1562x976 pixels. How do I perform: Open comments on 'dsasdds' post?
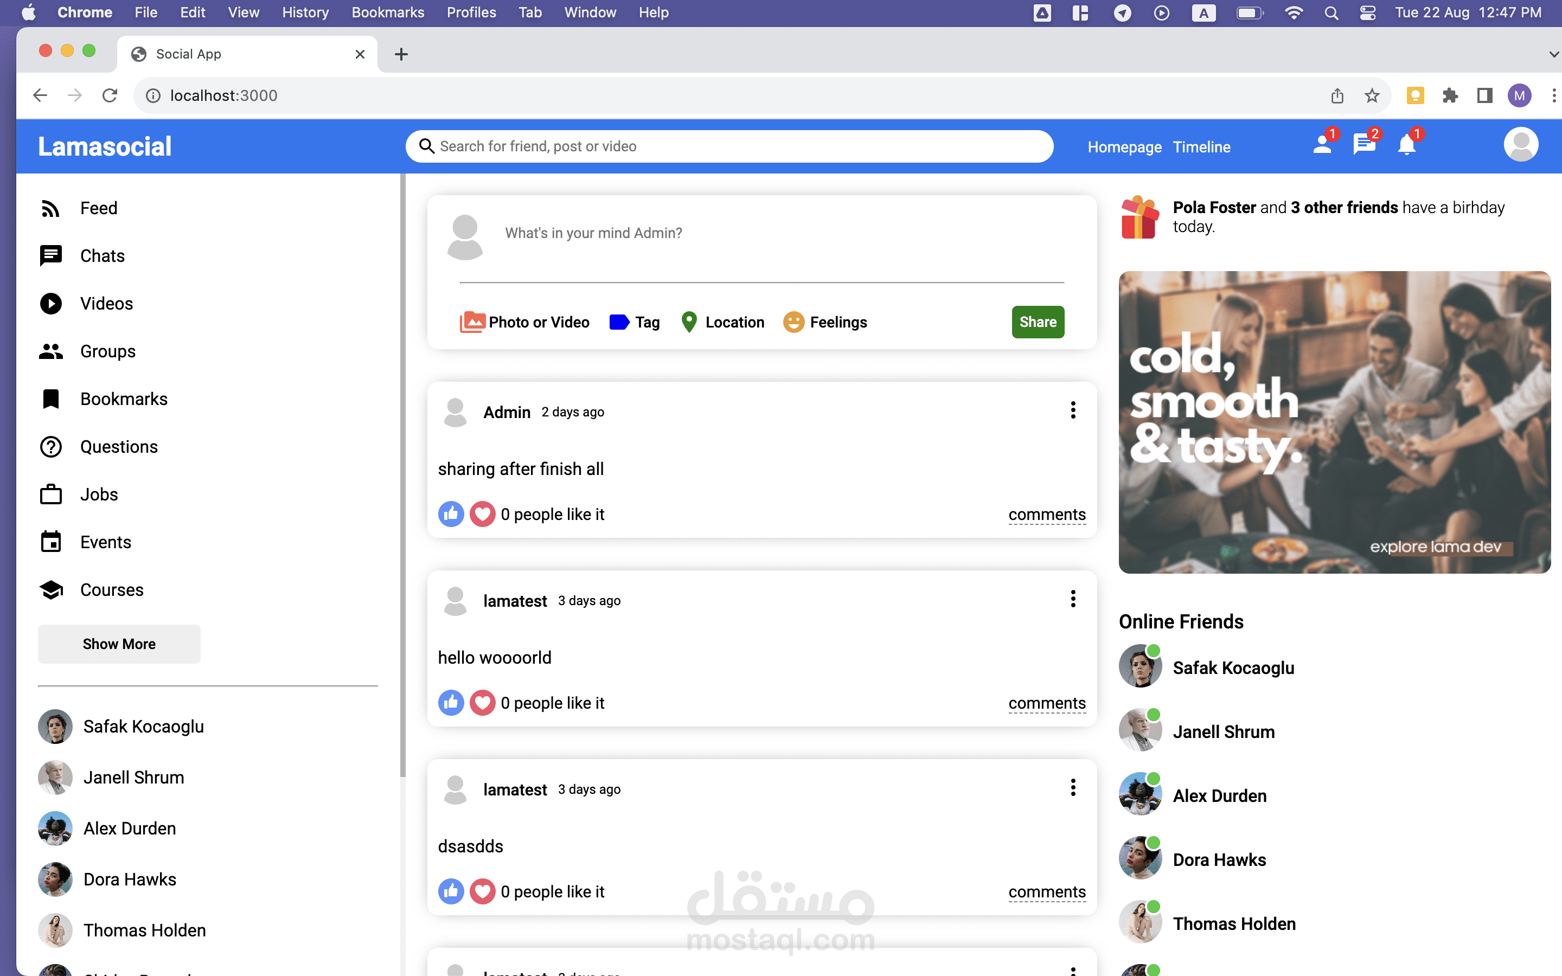click(x=1047, y=891)
